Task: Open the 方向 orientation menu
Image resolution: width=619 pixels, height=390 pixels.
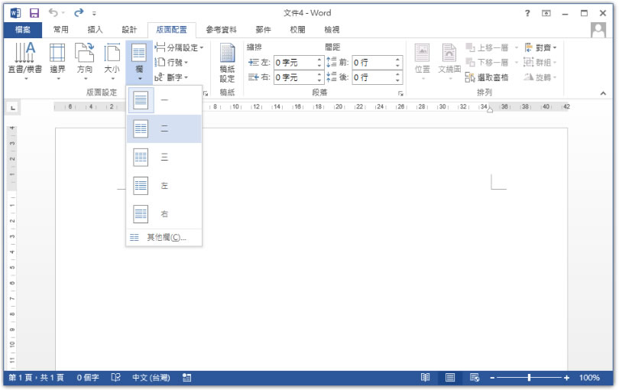Action: coord(85,61)
